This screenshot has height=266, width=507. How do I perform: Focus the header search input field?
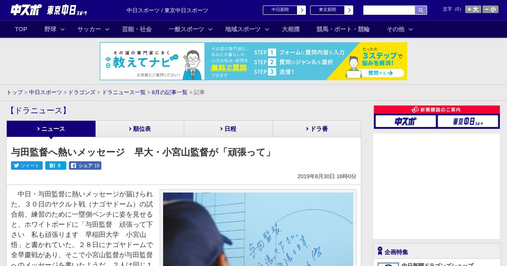pos(389,10)
